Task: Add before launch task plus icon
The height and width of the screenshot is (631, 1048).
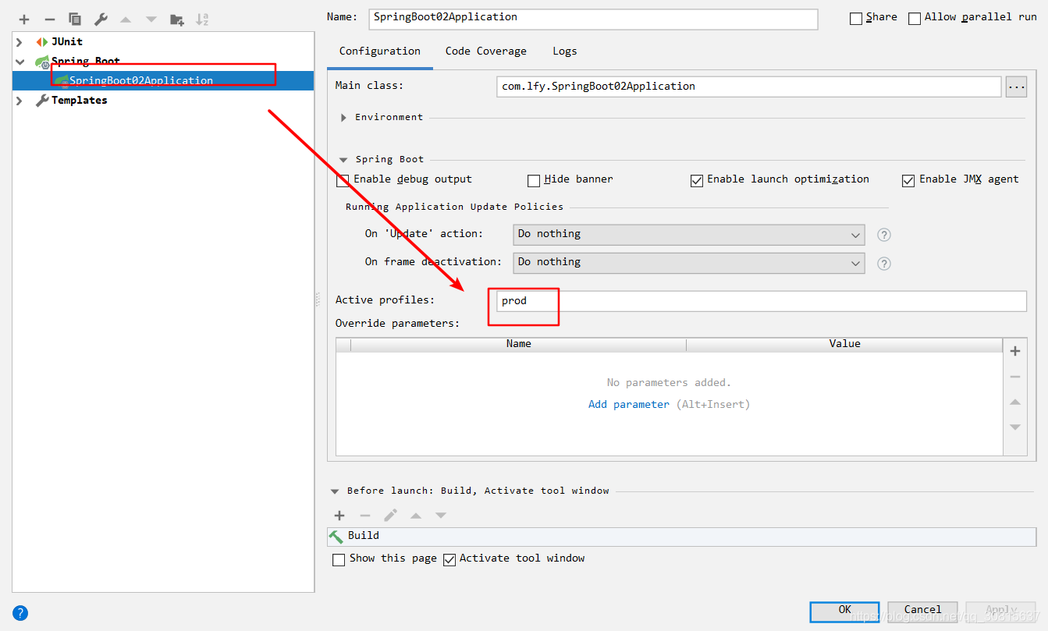Action: coord(339,515)
